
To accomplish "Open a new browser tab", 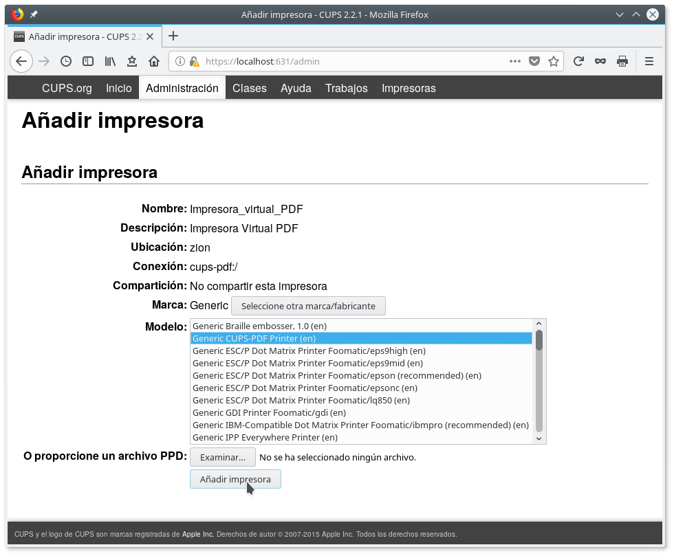I will pos(173,36).
